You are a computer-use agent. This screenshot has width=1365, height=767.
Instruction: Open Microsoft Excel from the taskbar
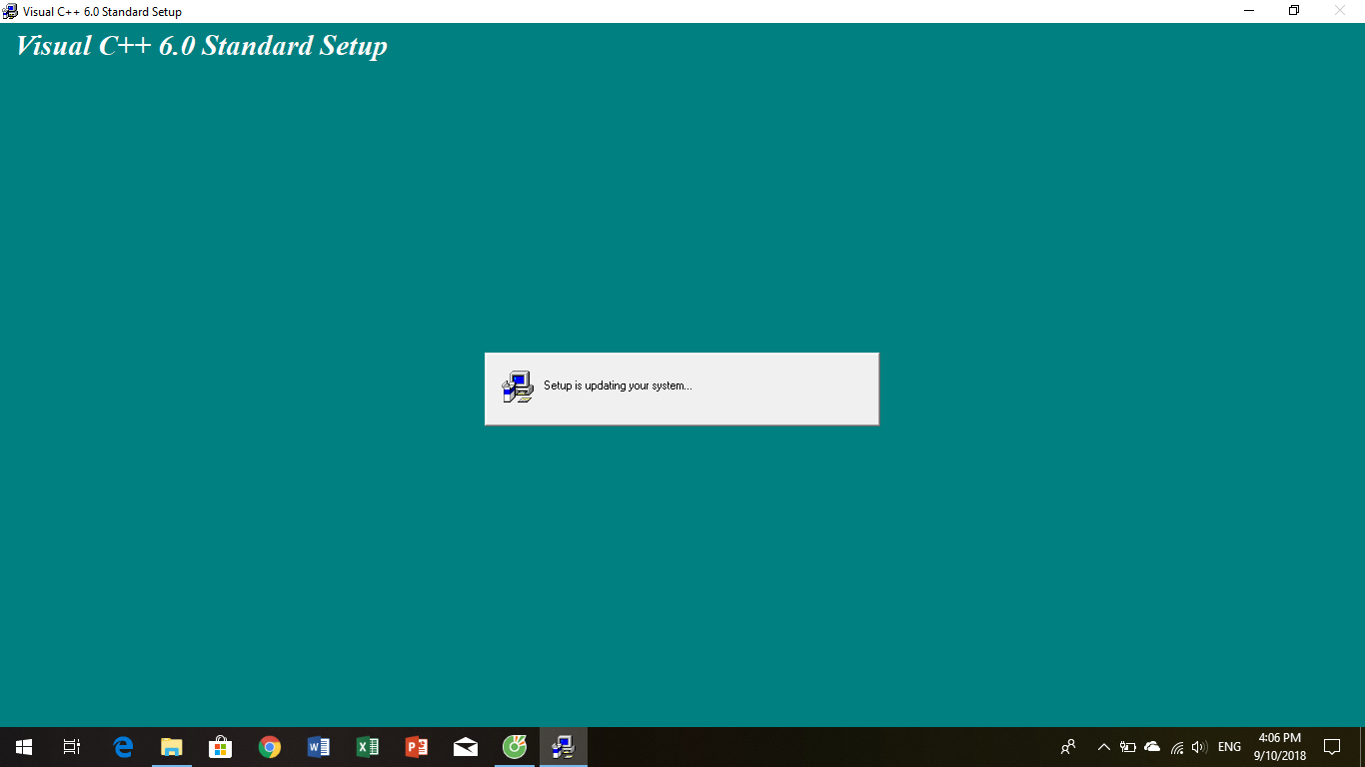click(x=367, y=747)
